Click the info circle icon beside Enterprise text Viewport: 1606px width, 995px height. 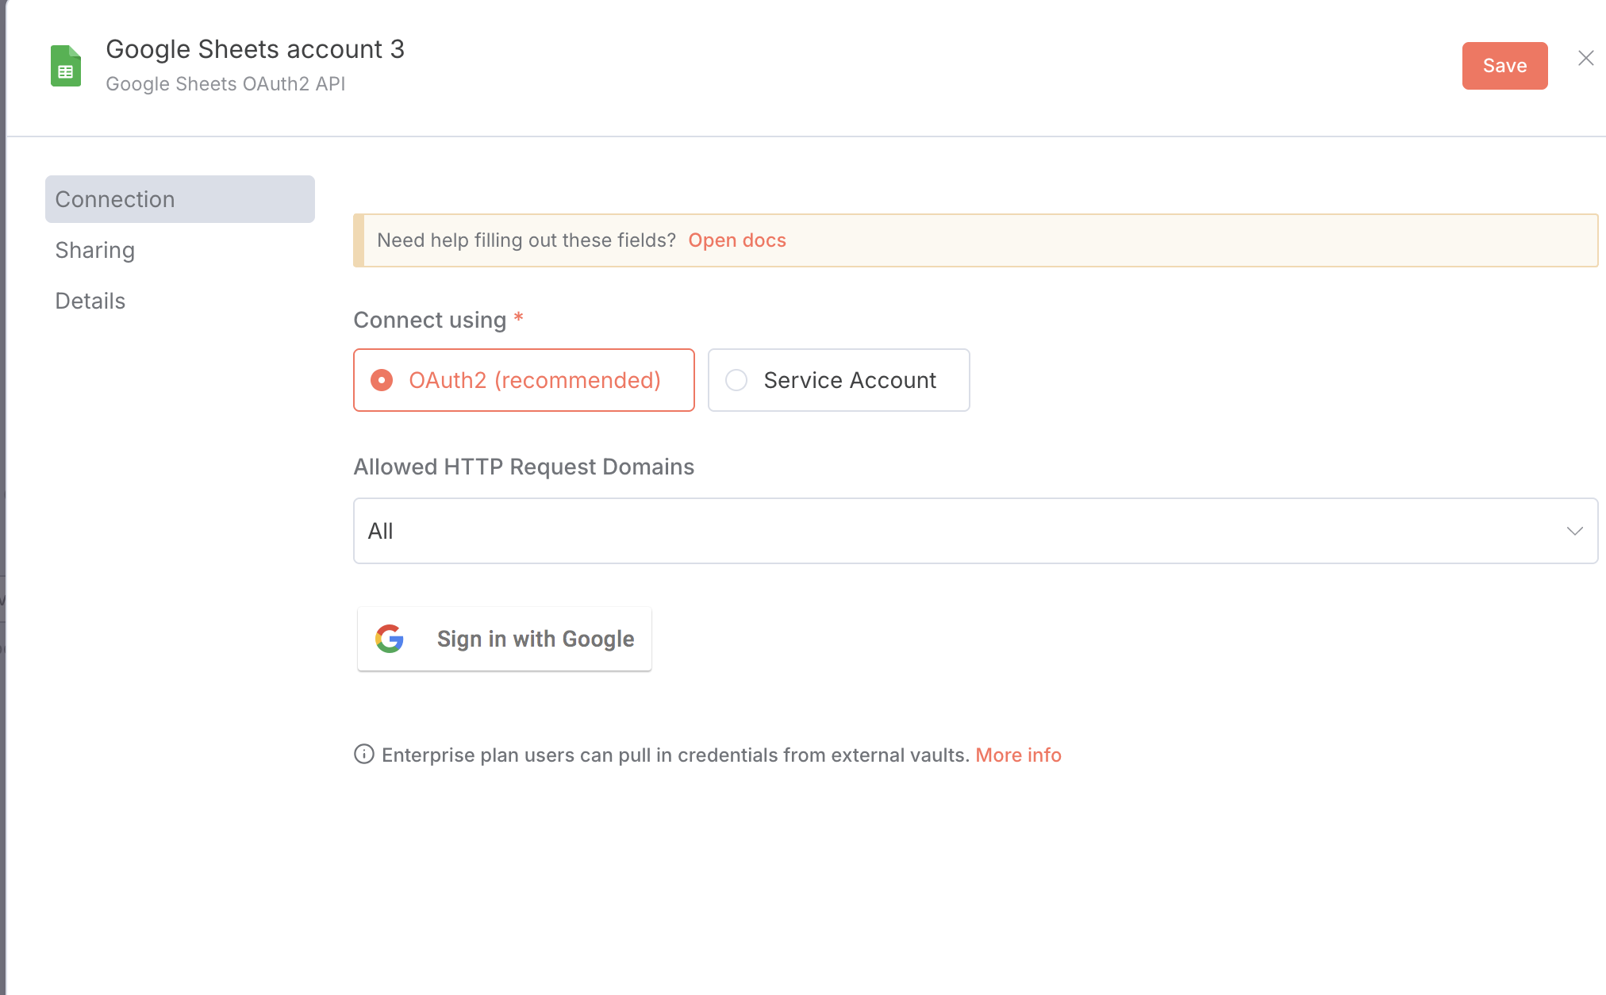[363, 754]
